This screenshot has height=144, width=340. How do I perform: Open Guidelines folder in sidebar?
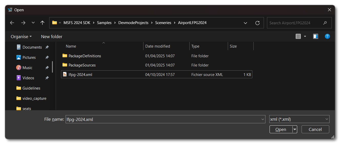[31, 88]
